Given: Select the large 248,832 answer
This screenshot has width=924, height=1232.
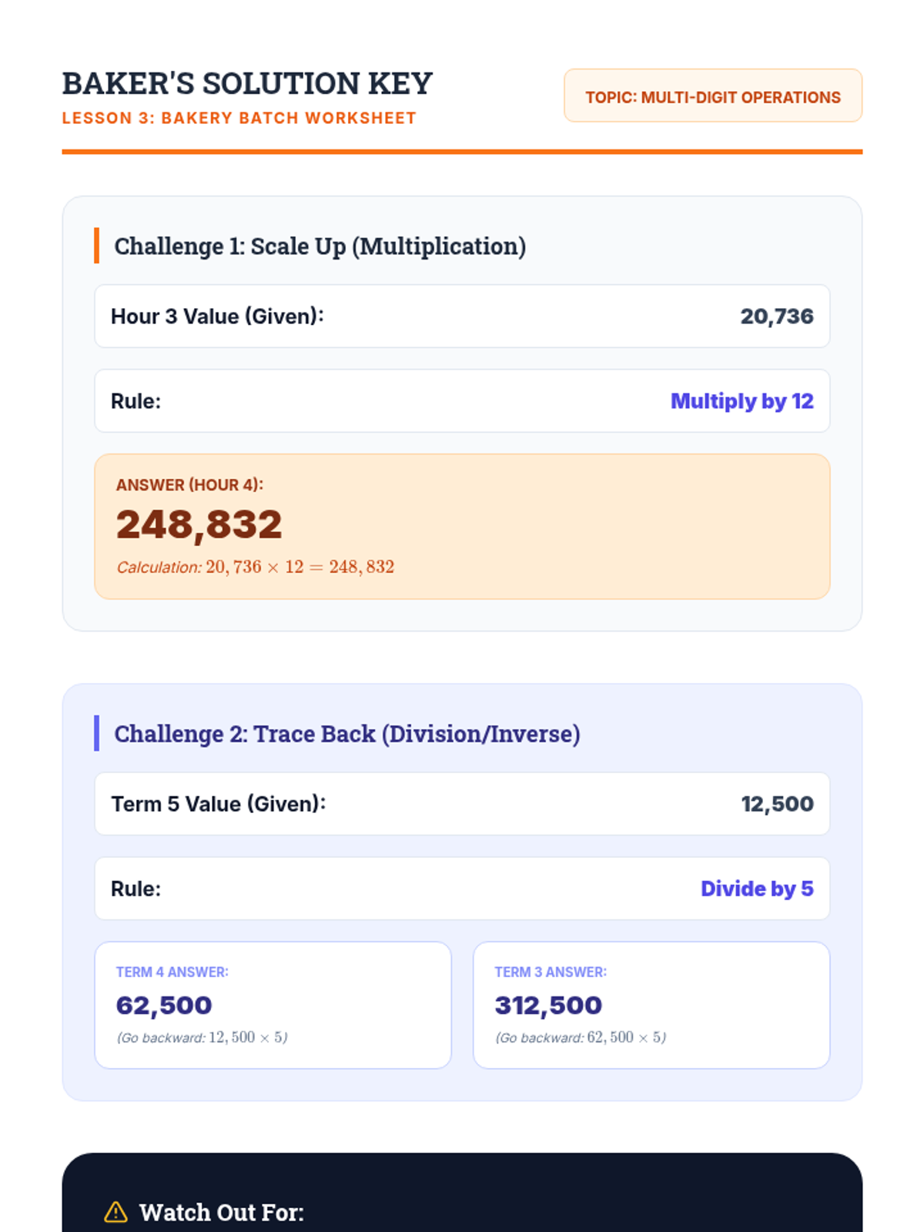Looking at the screenshot, I should 199,525.
